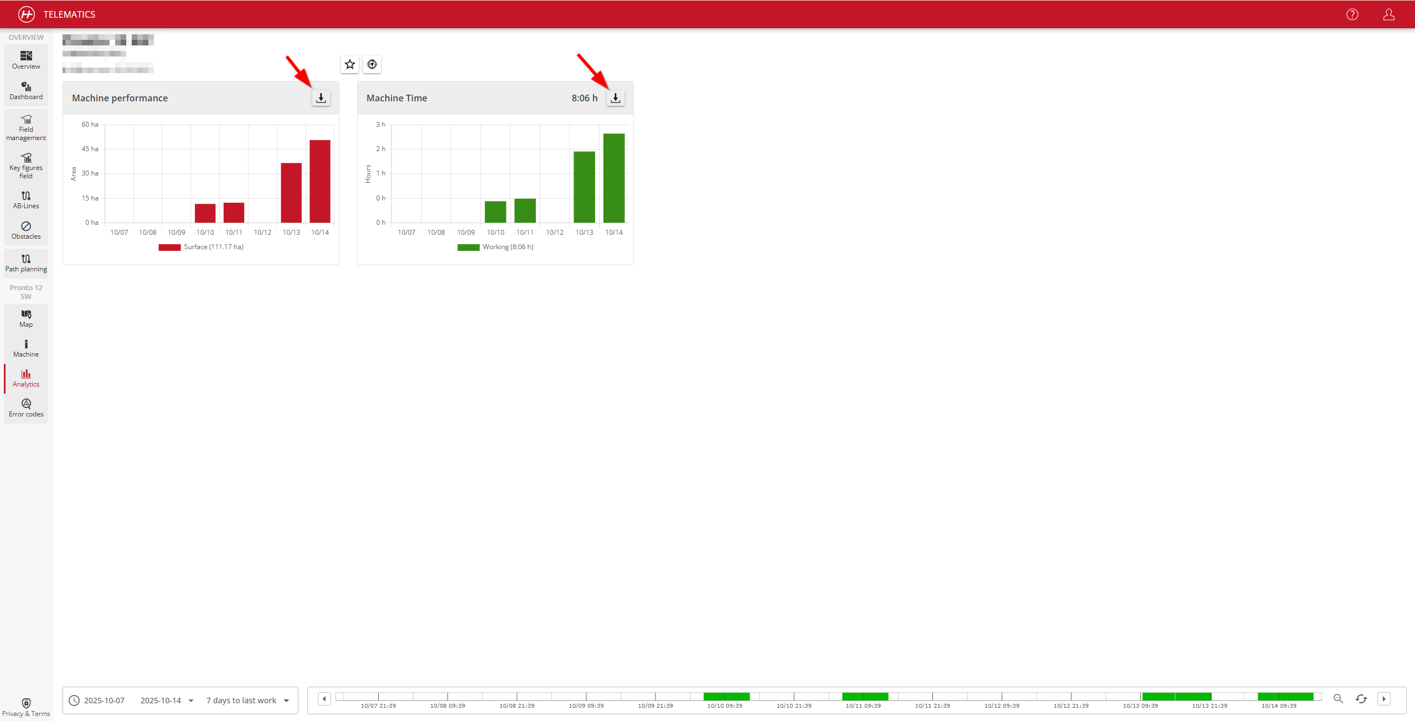
Task: Mark machine as favorite with star icon
Action: 350,64
